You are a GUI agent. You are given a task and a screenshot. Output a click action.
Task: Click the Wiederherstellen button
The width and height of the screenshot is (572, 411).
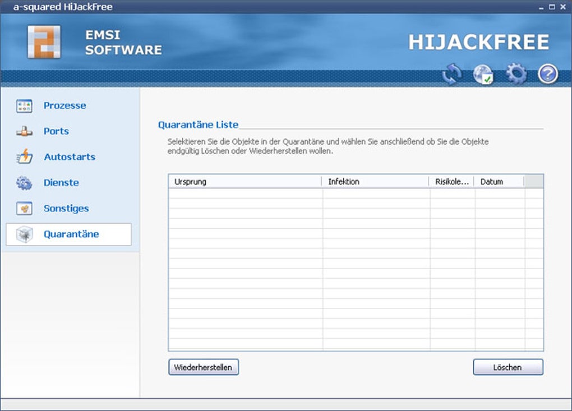[x=203, y=367]
